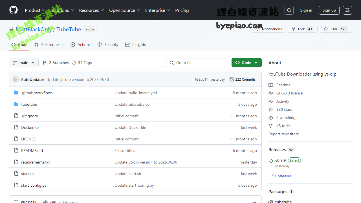Fork the repository with Fork button
Viewport: 361px width, 203px height.
[302, 29]
